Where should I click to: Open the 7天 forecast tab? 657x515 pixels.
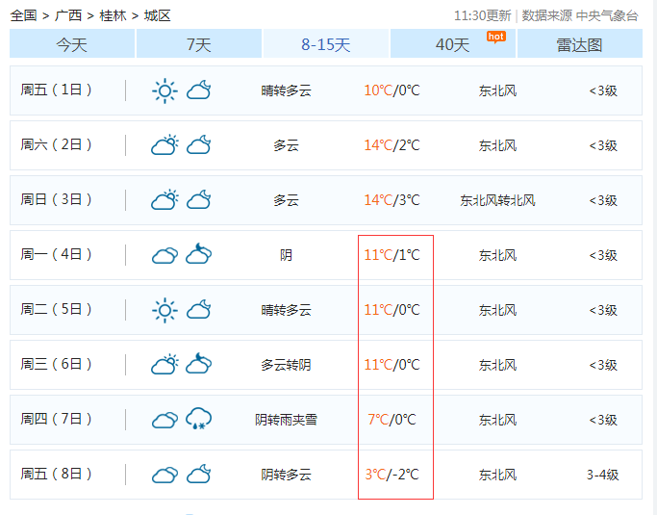tap(199, 44)
